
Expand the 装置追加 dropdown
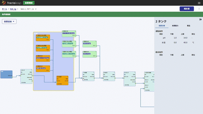[9, 22]
